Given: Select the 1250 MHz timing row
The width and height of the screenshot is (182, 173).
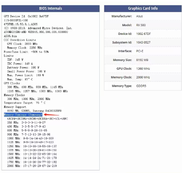Looking at the screenshot, I should point(32,146).
